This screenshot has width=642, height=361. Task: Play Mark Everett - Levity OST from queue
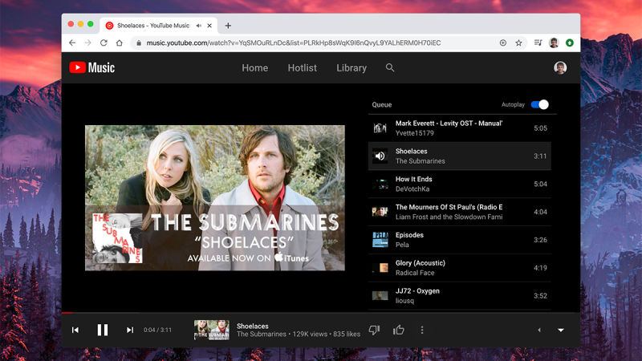[459, 128]
